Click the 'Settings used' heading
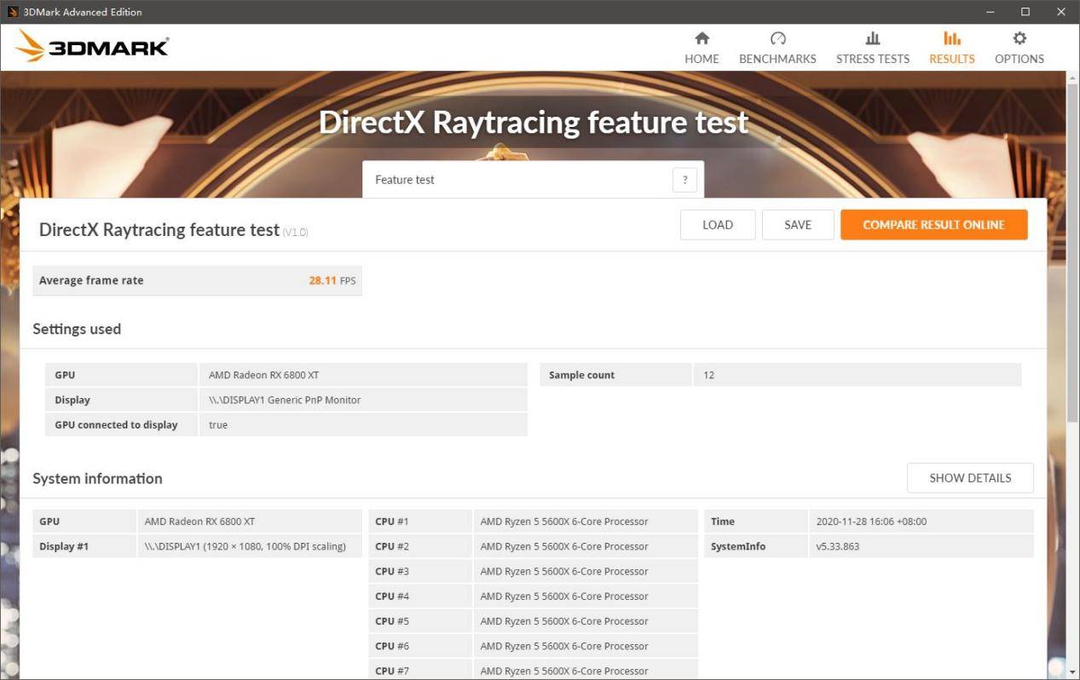 click(77, 329)
